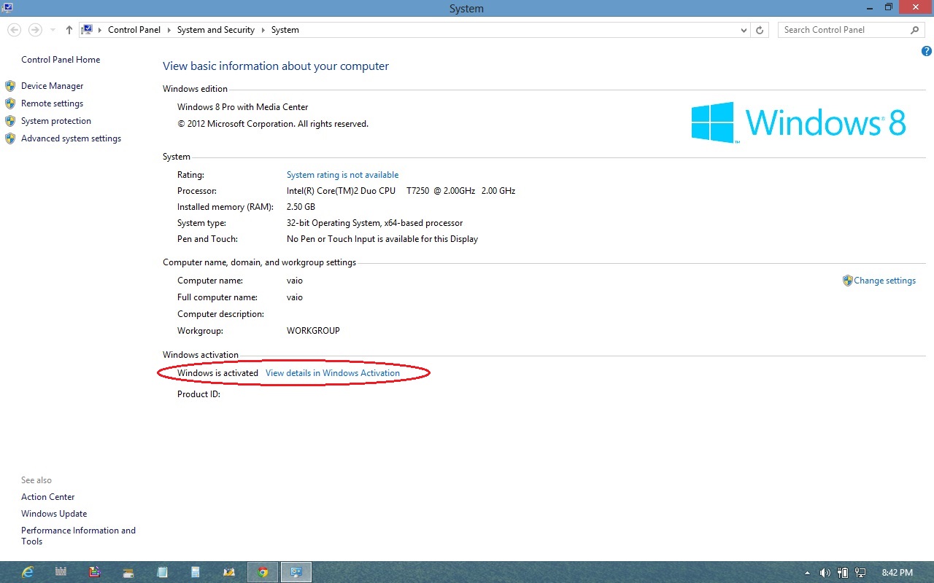Viewport: 934px width, 583px height.
Task: Click the Up navigation arrow icon
Action: 69,30
